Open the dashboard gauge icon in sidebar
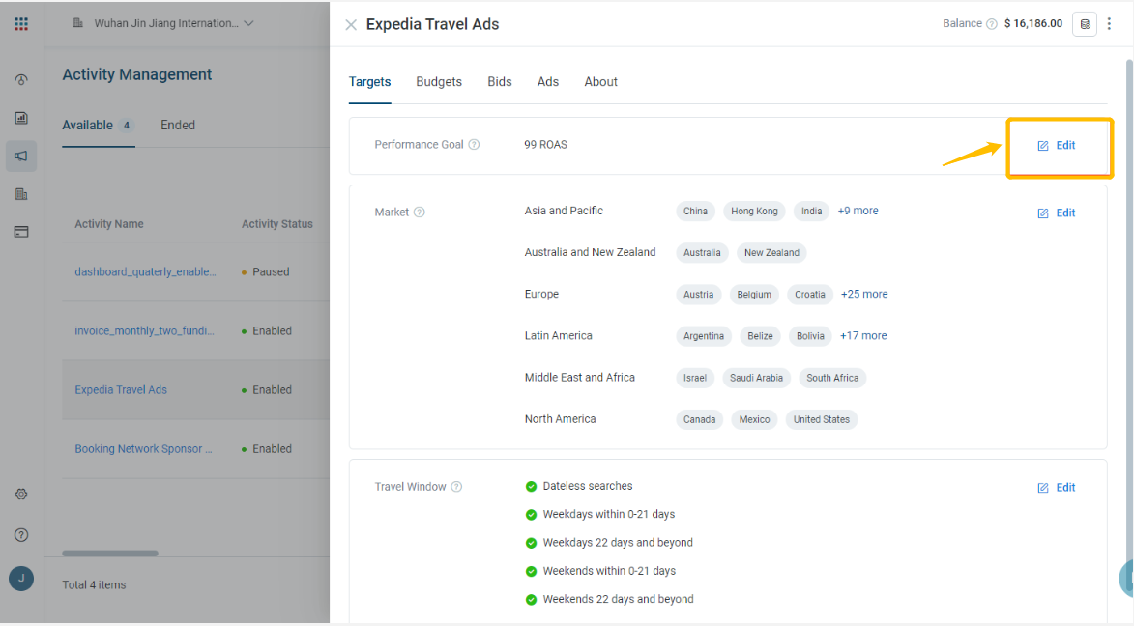The height and width of the screenshot is (626, 1134). [21, 79]
